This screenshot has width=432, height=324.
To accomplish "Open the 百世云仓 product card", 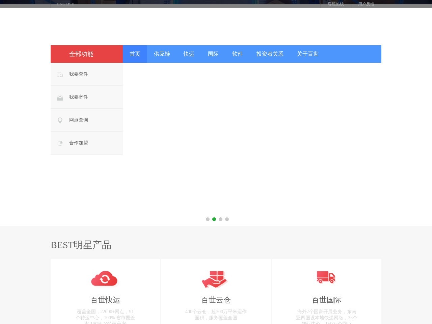I will click(215, 291).
